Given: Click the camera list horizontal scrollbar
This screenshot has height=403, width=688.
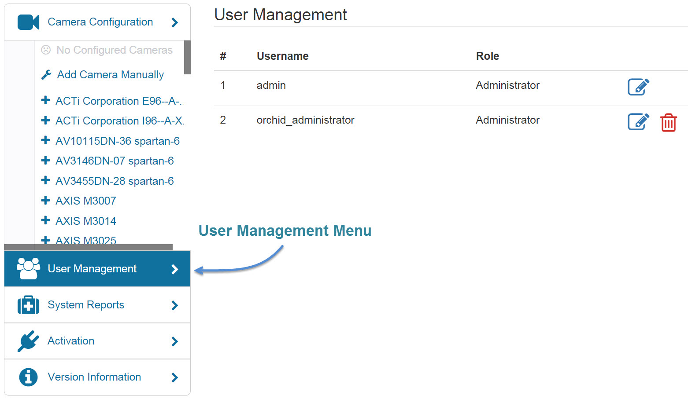Looking at the screenshot, I should click(88, 247).
